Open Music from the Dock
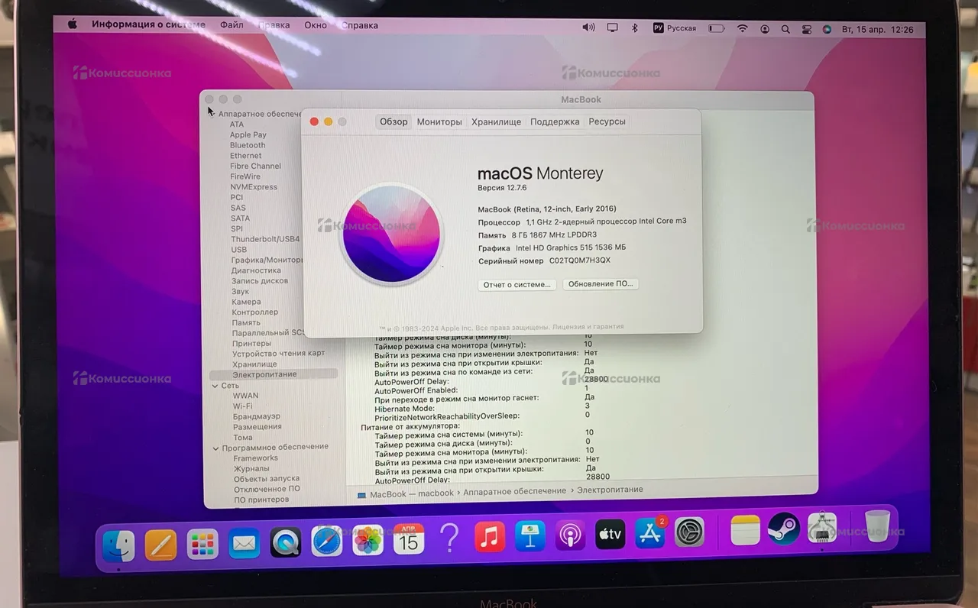The height and width of the screenshot is (608, 978). point(490,537)
